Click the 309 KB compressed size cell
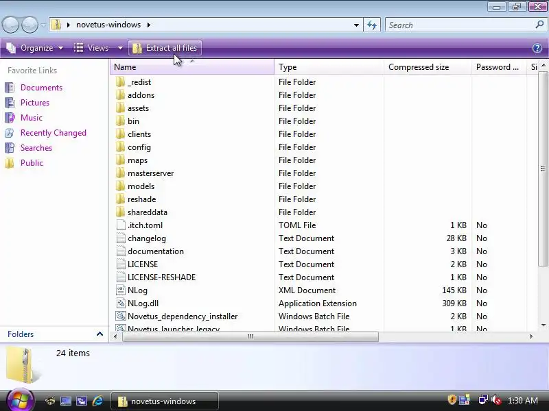This screenshot has width=549, height=411. 454,303
